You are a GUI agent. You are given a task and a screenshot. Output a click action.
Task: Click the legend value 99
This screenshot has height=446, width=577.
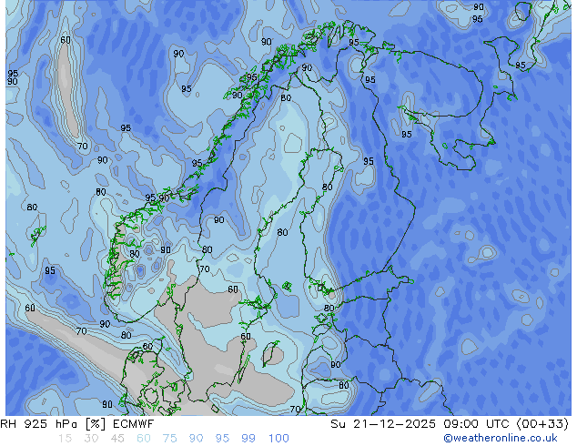click(x=248, y=439)
